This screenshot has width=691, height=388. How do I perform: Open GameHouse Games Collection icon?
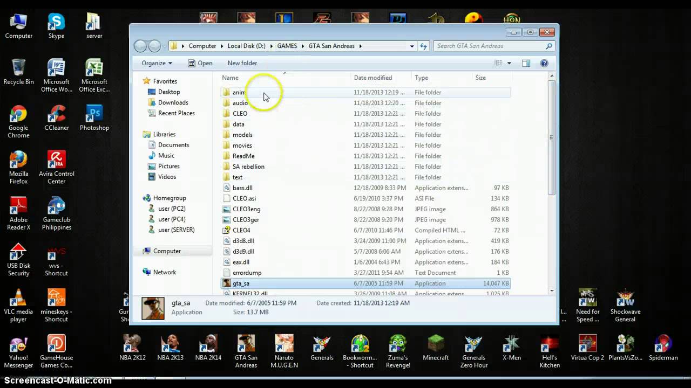point(56,351)
